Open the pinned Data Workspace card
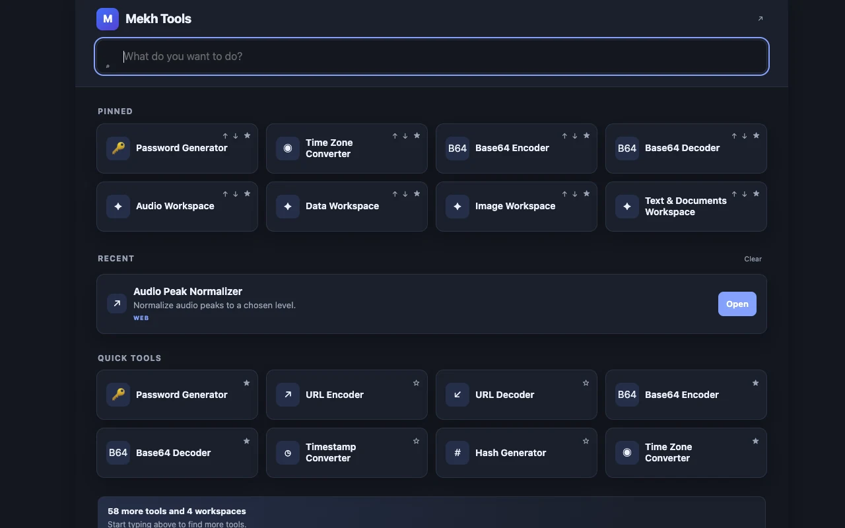The image size is (845, 528). [x=347, y=207]
